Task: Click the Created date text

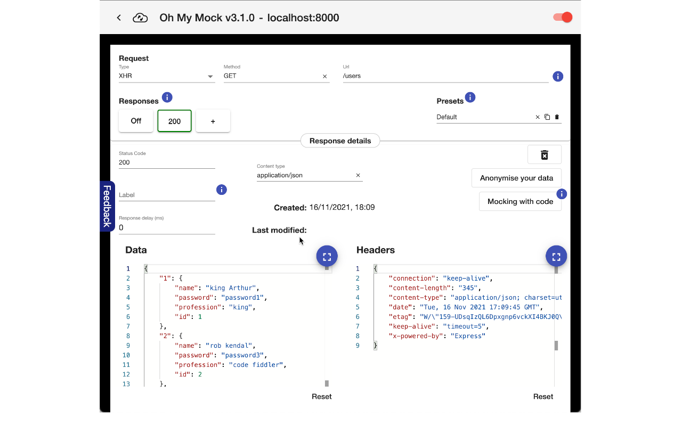Action: click(x=342, y=207)
